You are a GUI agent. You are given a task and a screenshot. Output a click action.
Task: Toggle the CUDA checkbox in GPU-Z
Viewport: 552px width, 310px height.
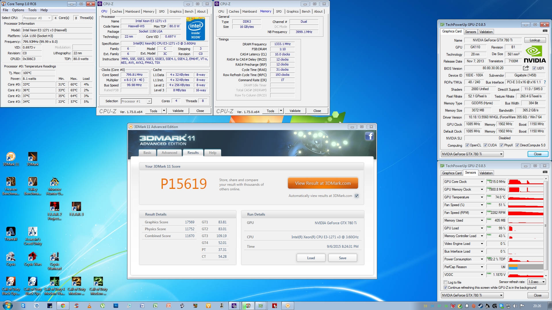coord(485,145)
